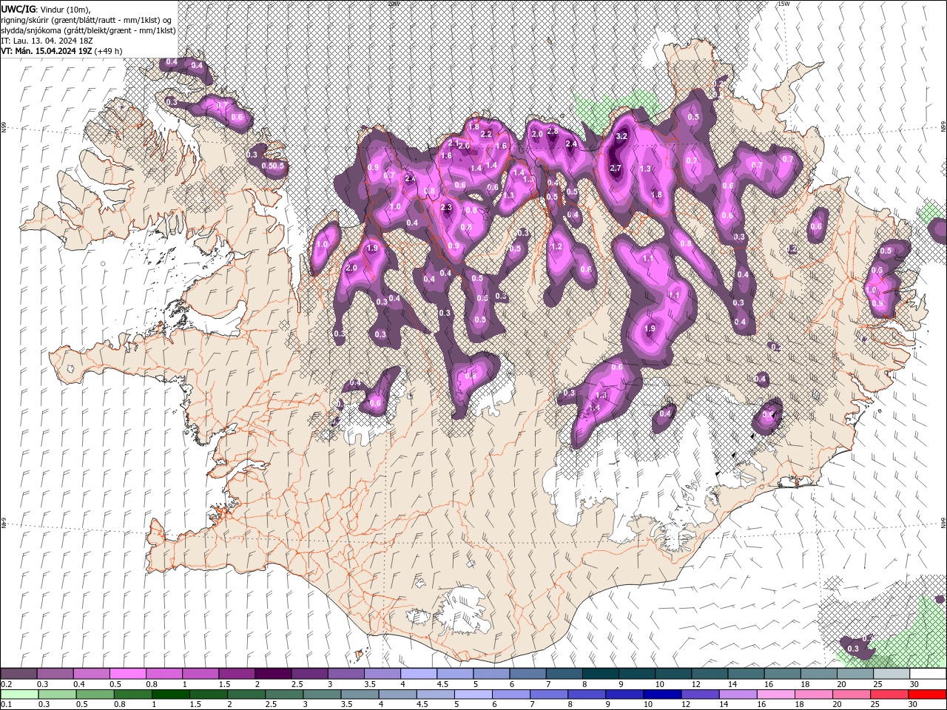The image size is (947, 710).
Task: Click the 'rigning/skúrir' legend description line
Action: point(87,20)
